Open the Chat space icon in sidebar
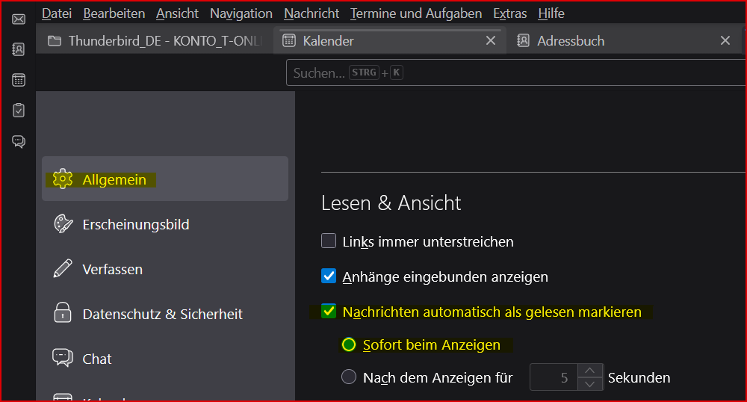The height and width of the screenshot is (402, 747). (x=19, y=141)
